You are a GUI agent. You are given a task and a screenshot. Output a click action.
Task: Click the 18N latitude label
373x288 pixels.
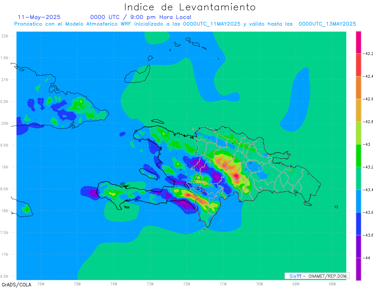[x=5, y=211]
